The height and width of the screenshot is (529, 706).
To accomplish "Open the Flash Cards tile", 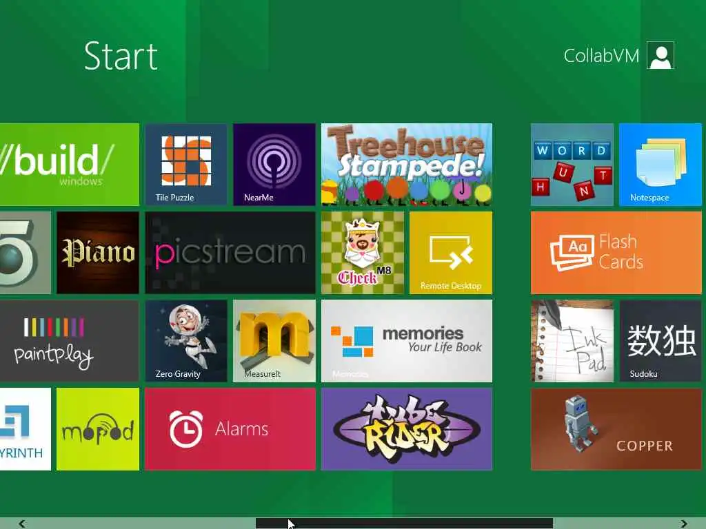I will tap(616, 253).
